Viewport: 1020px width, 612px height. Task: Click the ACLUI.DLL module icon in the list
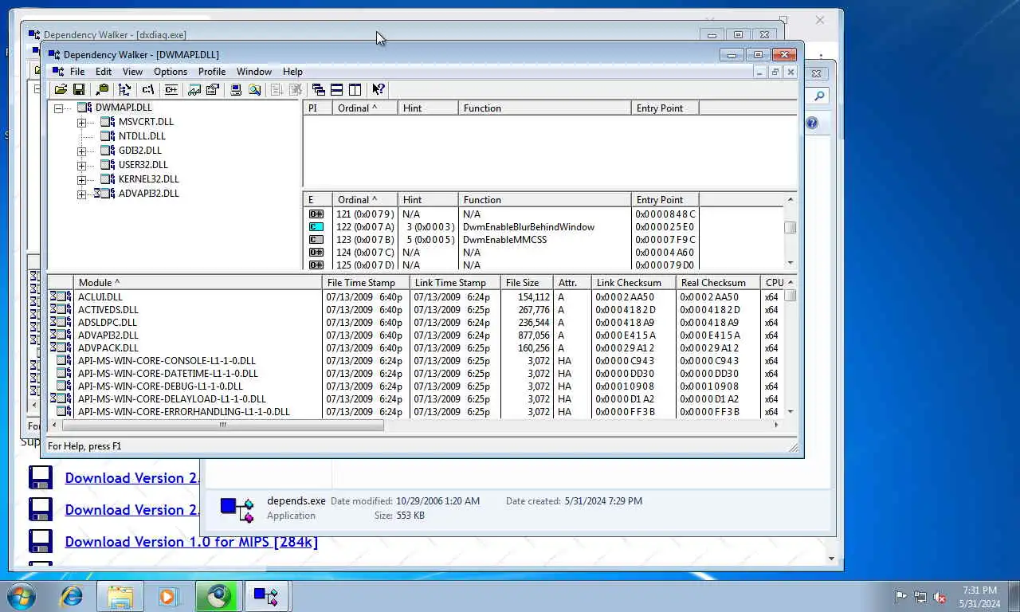(61, 297)
